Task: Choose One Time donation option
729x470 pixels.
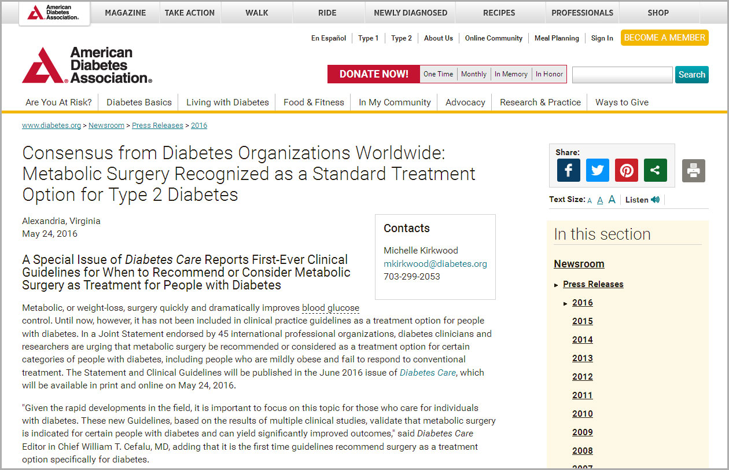Action: [x=438, y=74]
